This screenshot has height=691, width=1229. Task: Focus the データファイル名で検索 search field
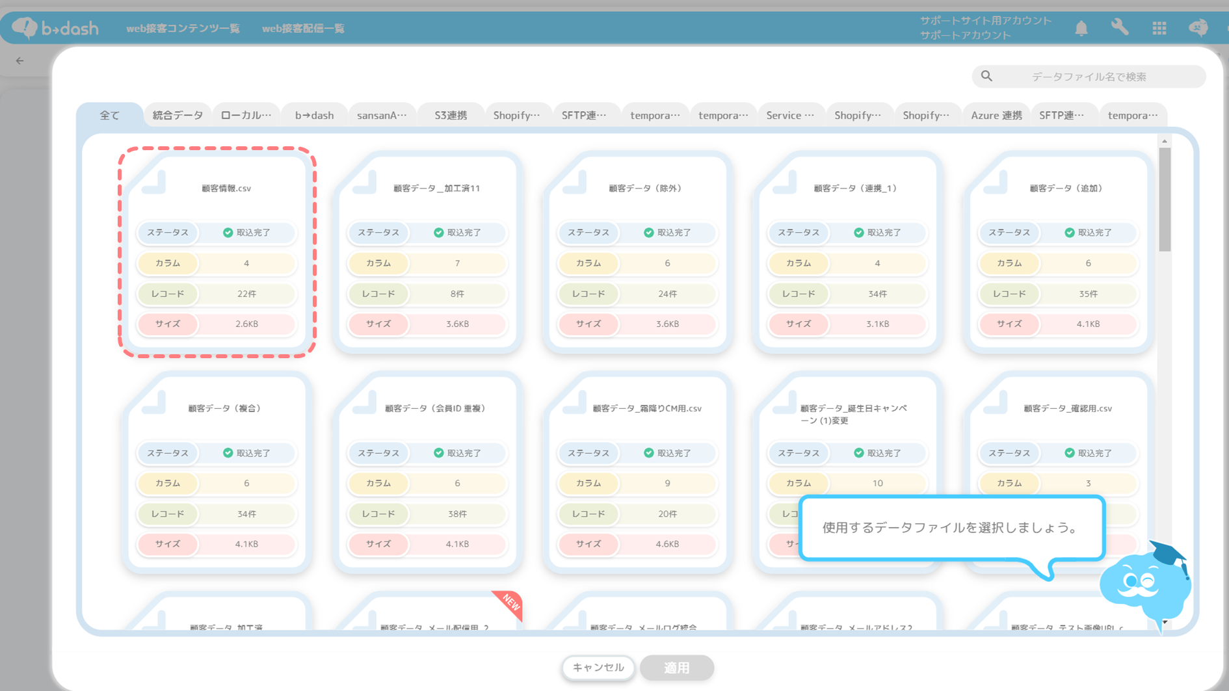[1089, 76]
